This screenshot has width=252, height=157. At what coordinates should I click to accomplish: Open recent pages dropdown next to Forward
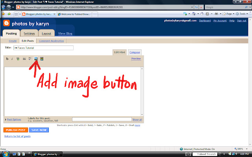13,7
